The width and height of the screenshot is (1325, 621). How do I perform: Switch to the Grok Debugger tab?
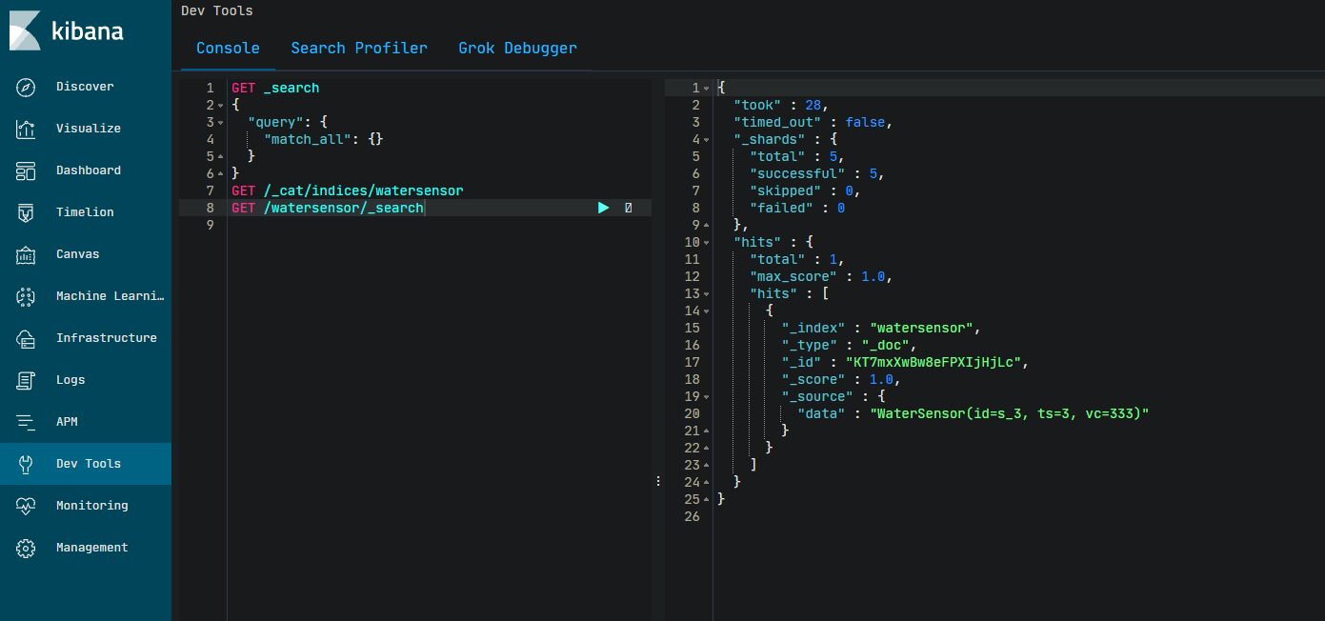517,48
